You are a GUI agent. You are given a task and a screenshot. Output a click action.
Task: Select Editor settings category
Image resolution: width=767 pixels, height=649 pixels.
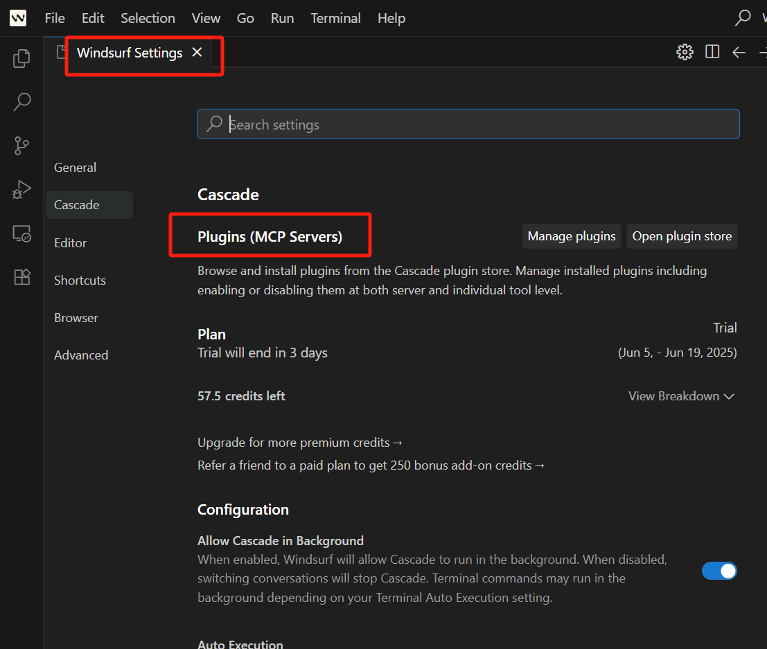click(70, 243)
